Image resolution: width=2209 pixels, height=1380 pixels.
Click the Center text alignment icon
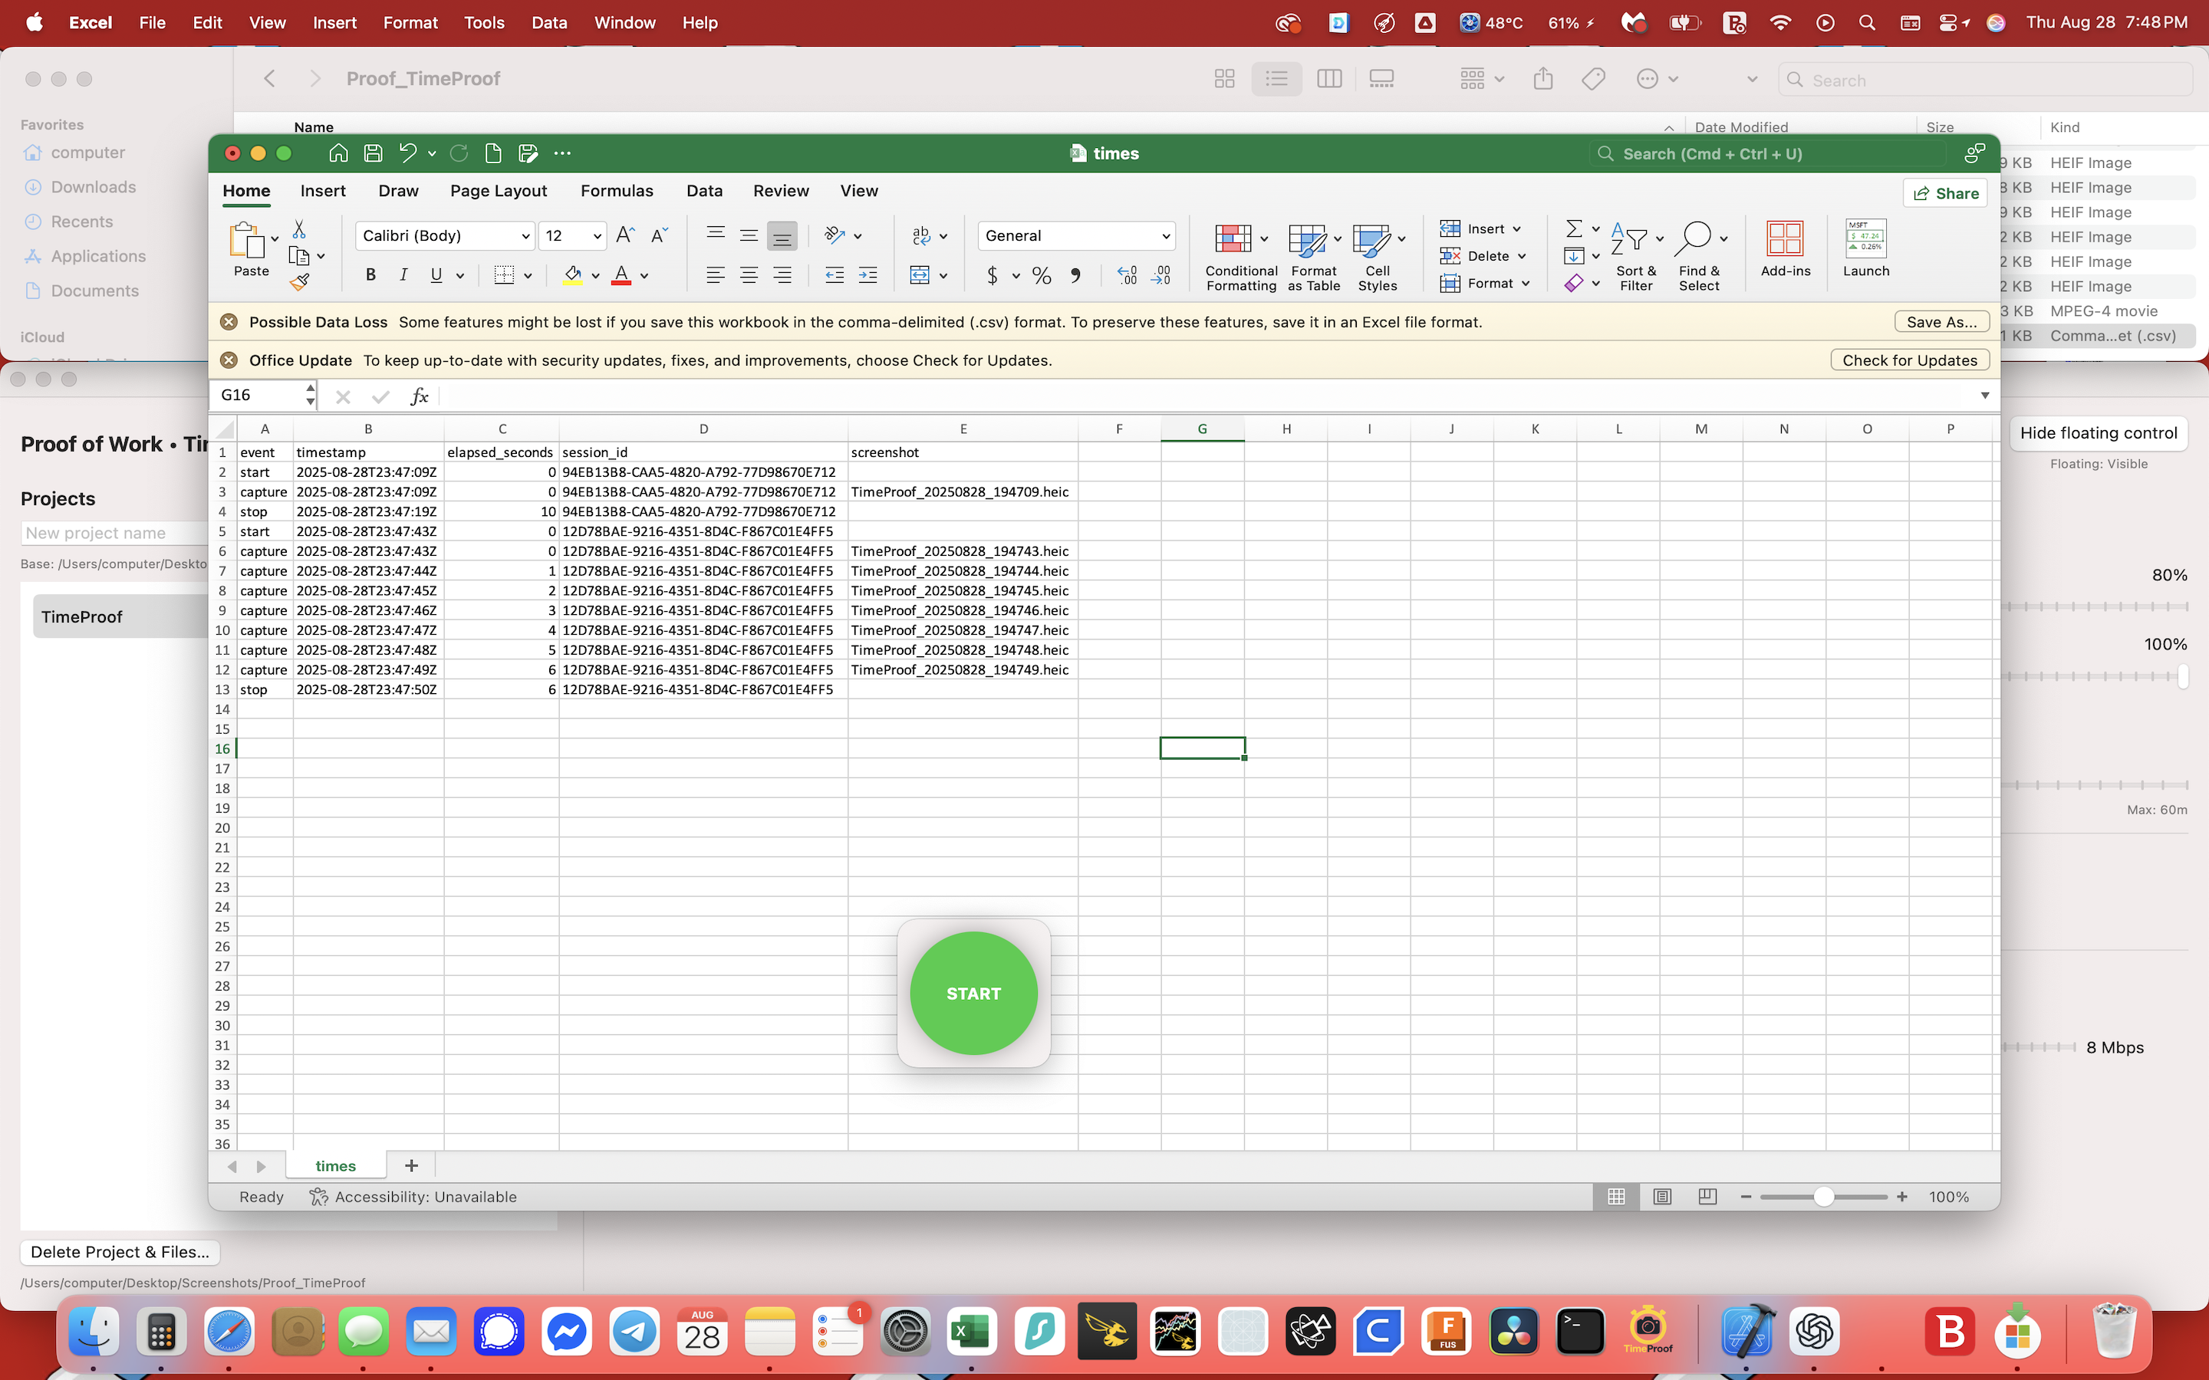(749, 274)
